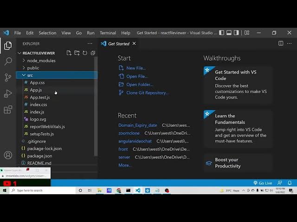Screen dimensions: 297x222
Task: Click the More... recent link
Action: pyautogui.click(x=125, y=165)
